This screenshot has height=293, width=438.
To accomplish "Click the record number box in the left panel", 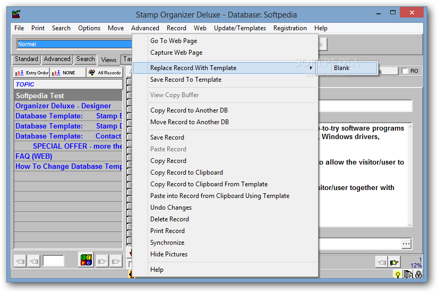I will coord(53,261).
